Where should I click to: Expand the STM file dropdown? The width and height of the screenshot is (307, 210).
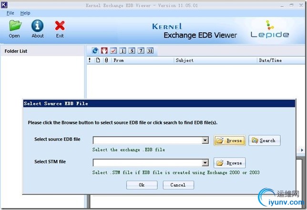[205, 163]
